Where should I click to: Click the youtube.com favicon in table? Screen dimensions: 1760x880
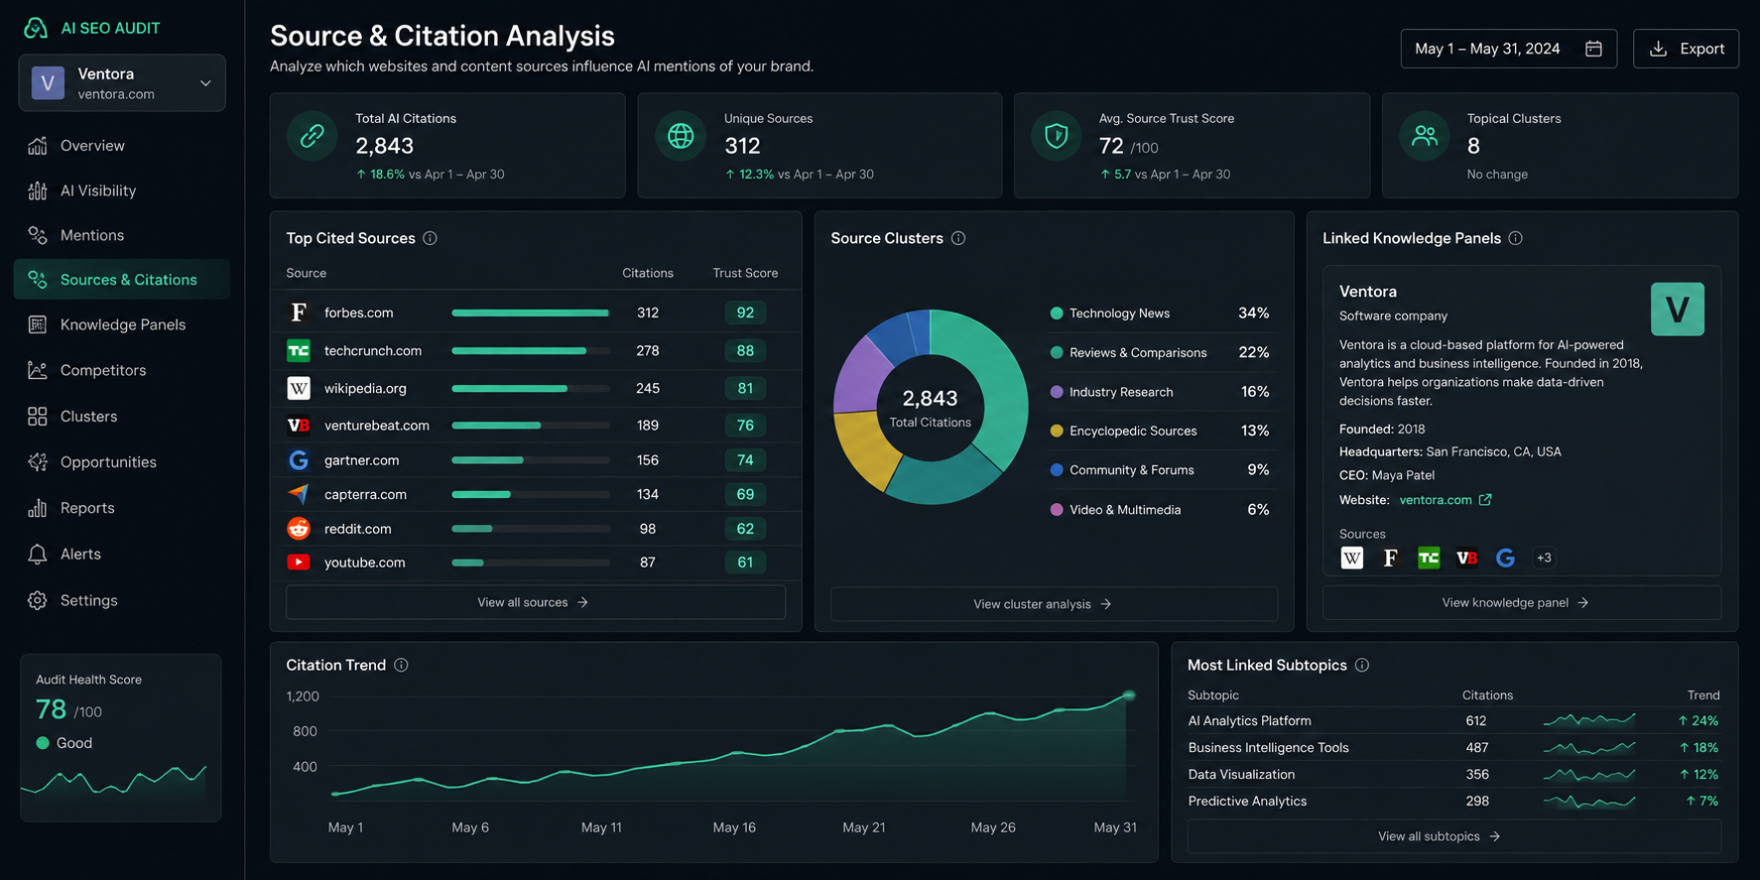pyautogui.click(x=299, y=563)
